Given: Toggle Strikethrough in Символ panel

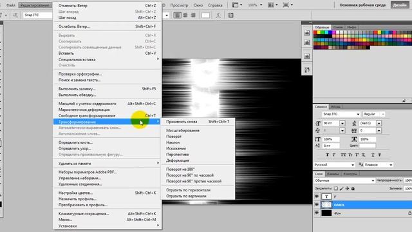Looking at the screenshot, I should 379,155.
